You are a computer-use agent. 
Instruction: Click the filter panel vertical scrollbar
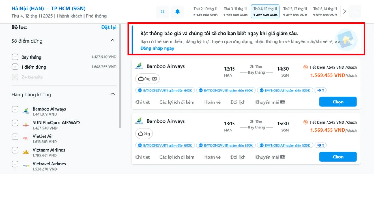[x=120, y=75]
